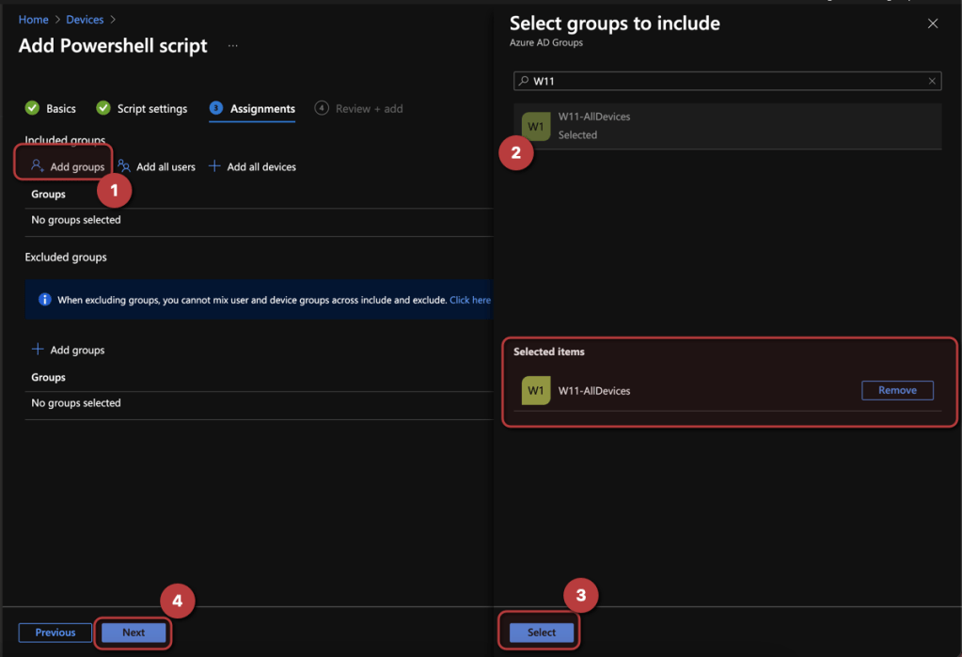962x657 pixels.
Task: Go to the Review + add step
Action: tap(359, 109)
